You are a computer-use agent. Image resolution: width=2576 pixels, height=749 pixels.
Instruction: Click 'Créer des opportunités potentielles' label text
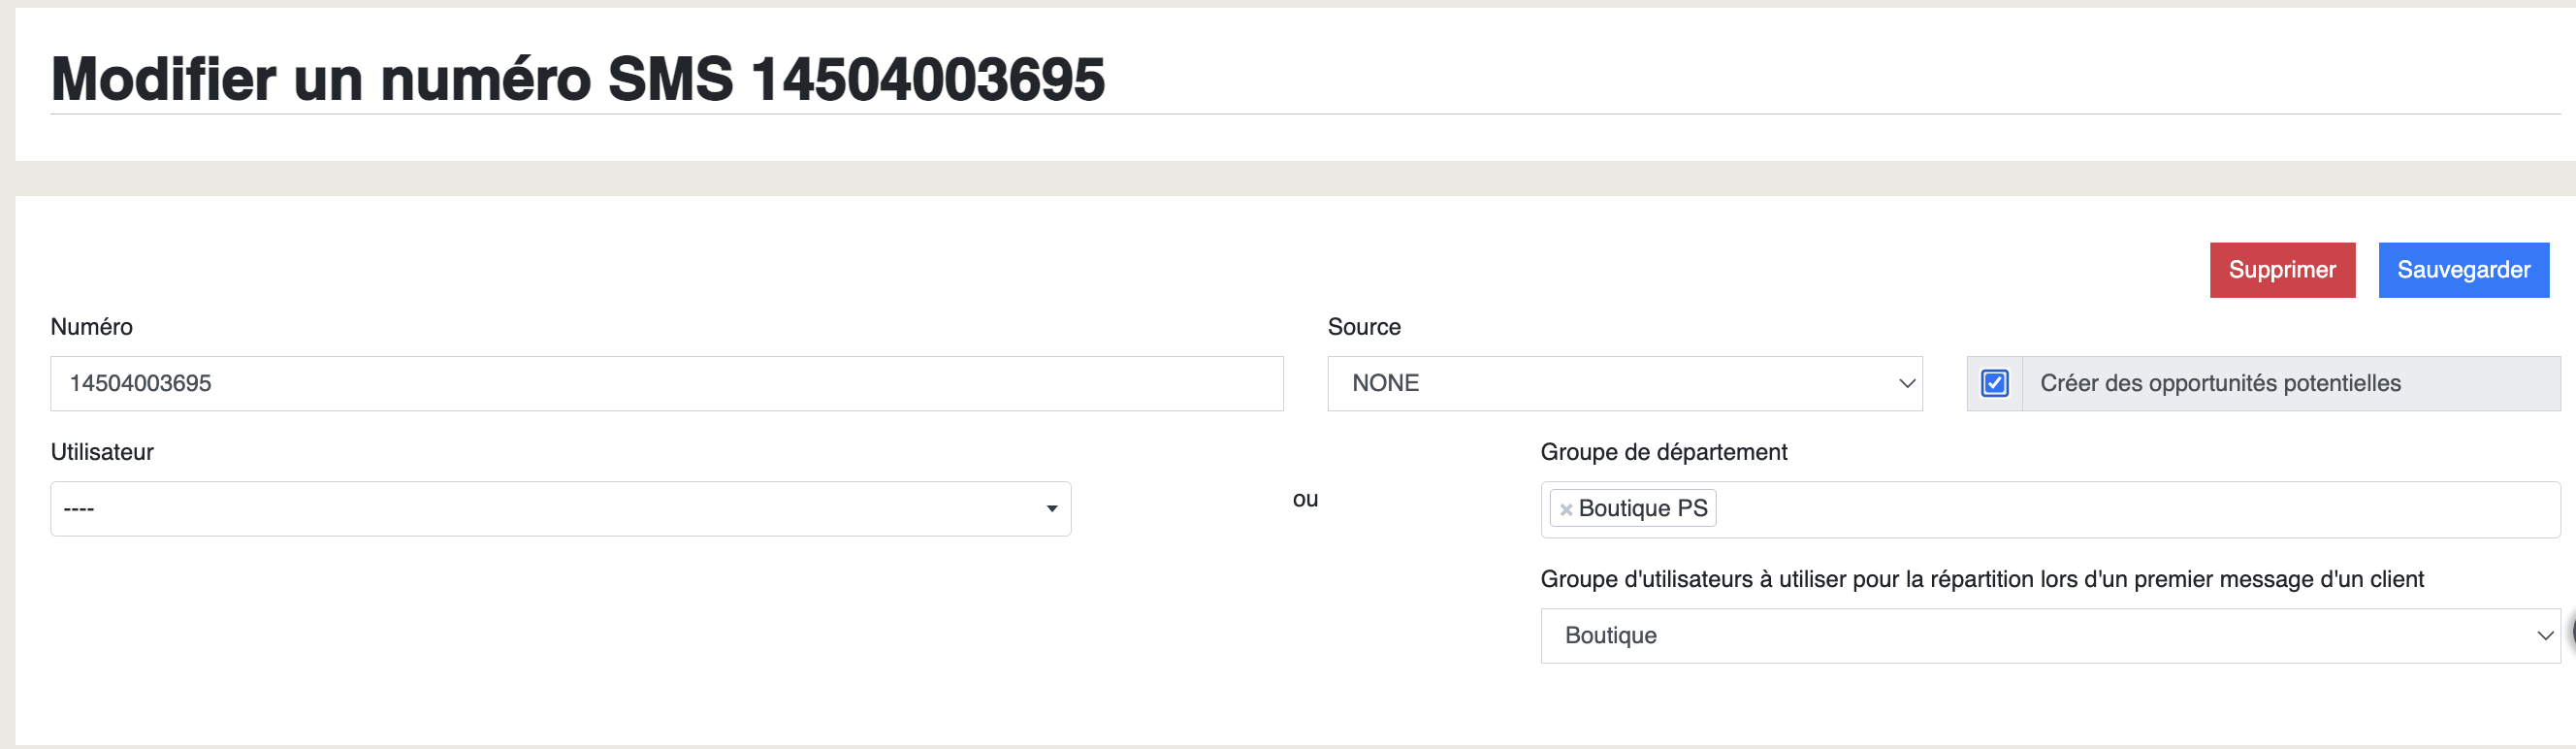tap(2219, 384)
